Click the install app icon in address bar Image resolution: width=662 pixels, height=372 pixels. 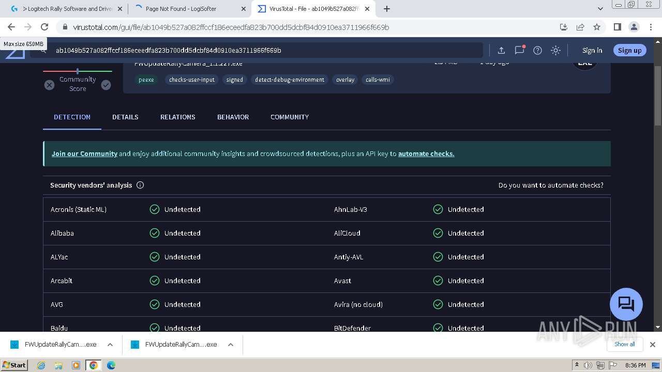tap(564, 27)
